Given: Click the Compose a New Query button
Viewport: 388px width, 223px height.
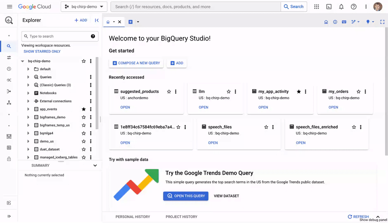Looking at the screenshot, I should [136, 63].
